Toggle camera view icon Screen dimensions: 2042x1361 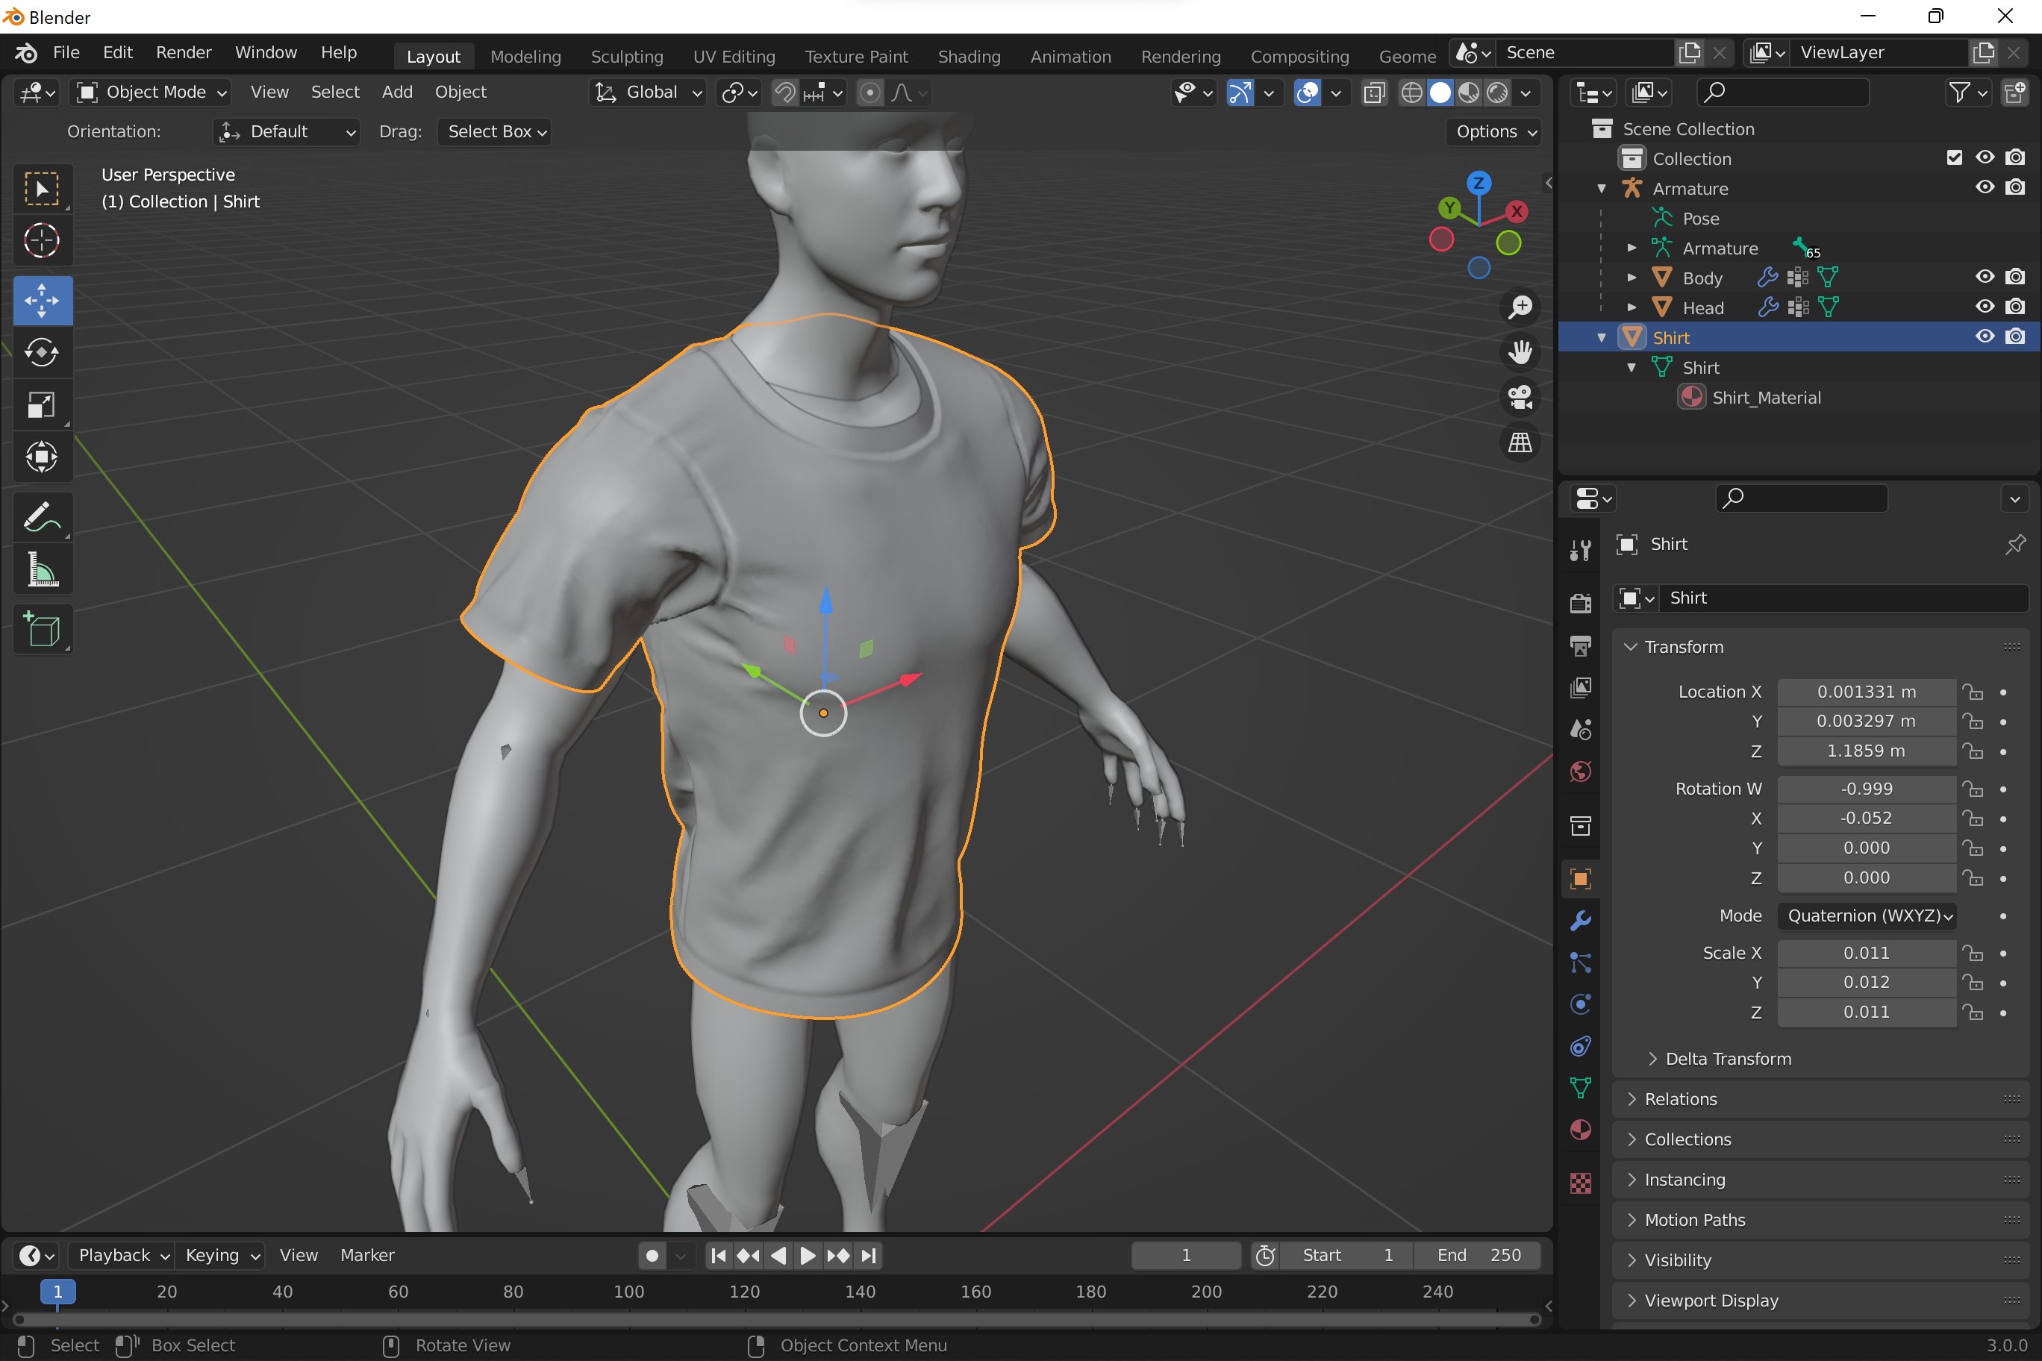click(1520, 398)
